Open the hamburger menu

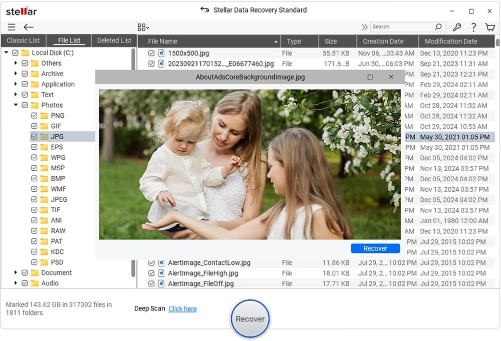(x=11, y=27)
